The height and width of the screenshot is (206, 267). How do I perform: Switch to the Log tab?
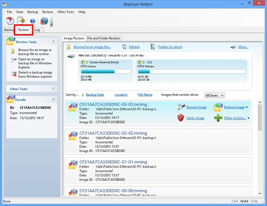tap(37, 30)
